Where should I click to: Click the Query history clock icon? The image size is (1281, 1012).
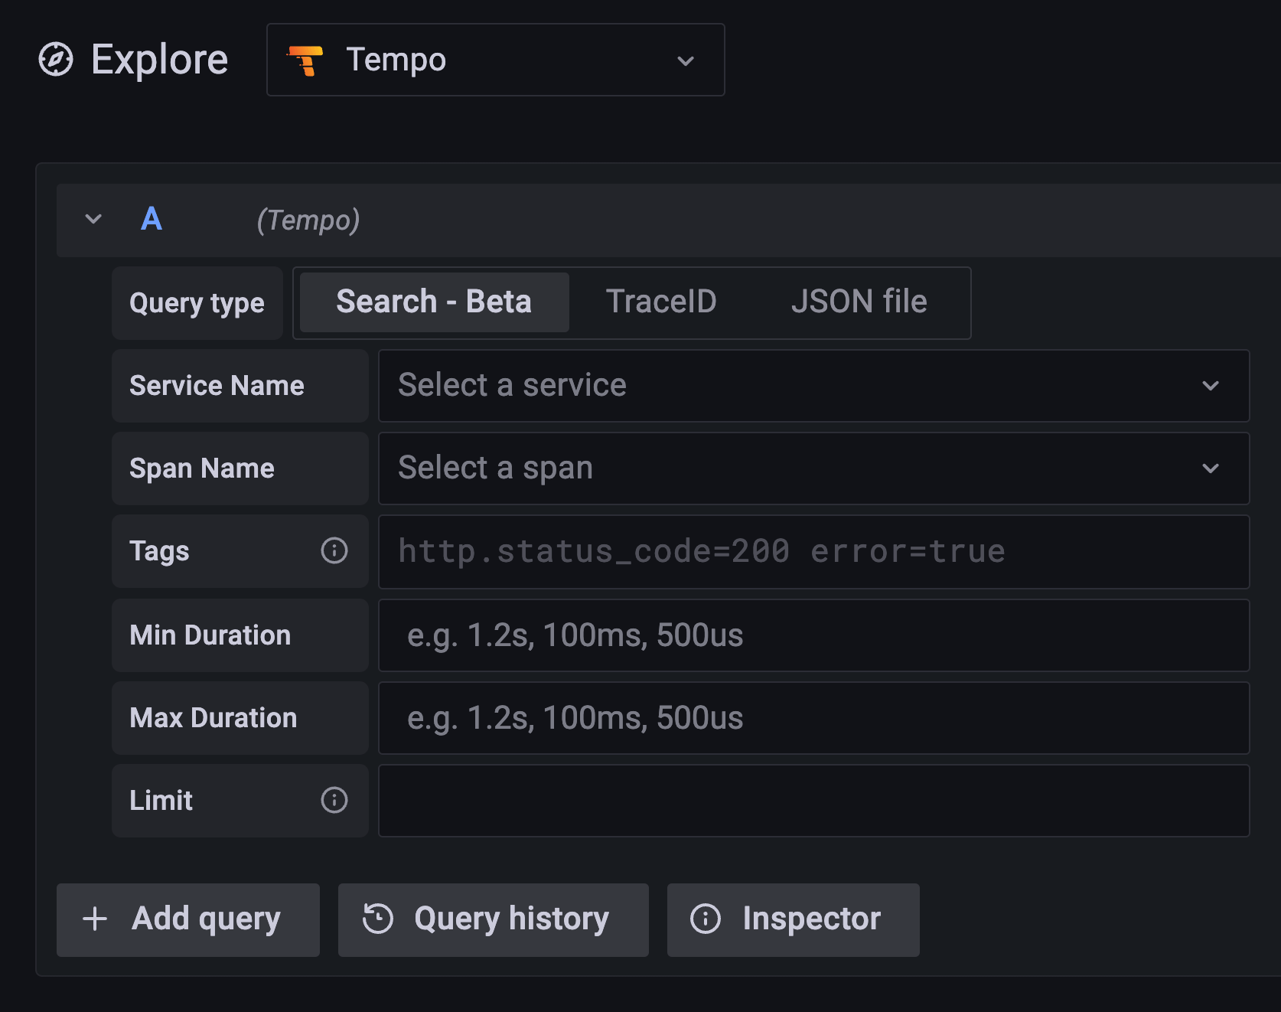(376, 919)
